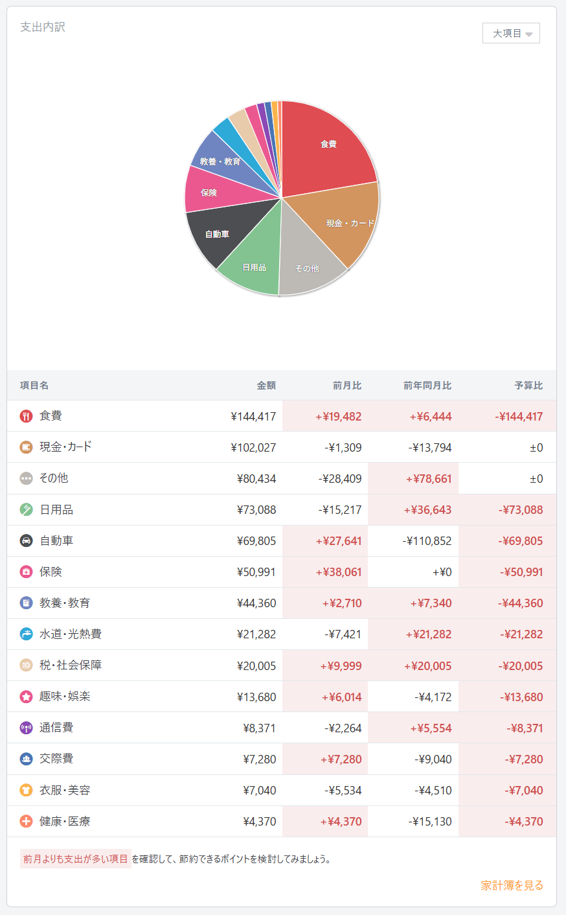Click the 前月比 column header
This screenshot has height=915, width=566.
coord(347,386)
